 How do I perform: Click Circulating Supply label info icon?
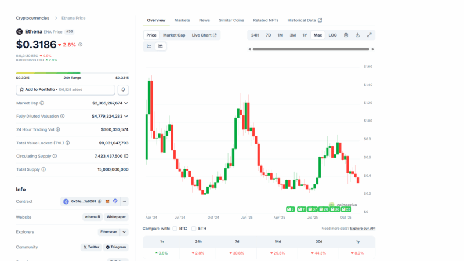[x=55, y=156]
